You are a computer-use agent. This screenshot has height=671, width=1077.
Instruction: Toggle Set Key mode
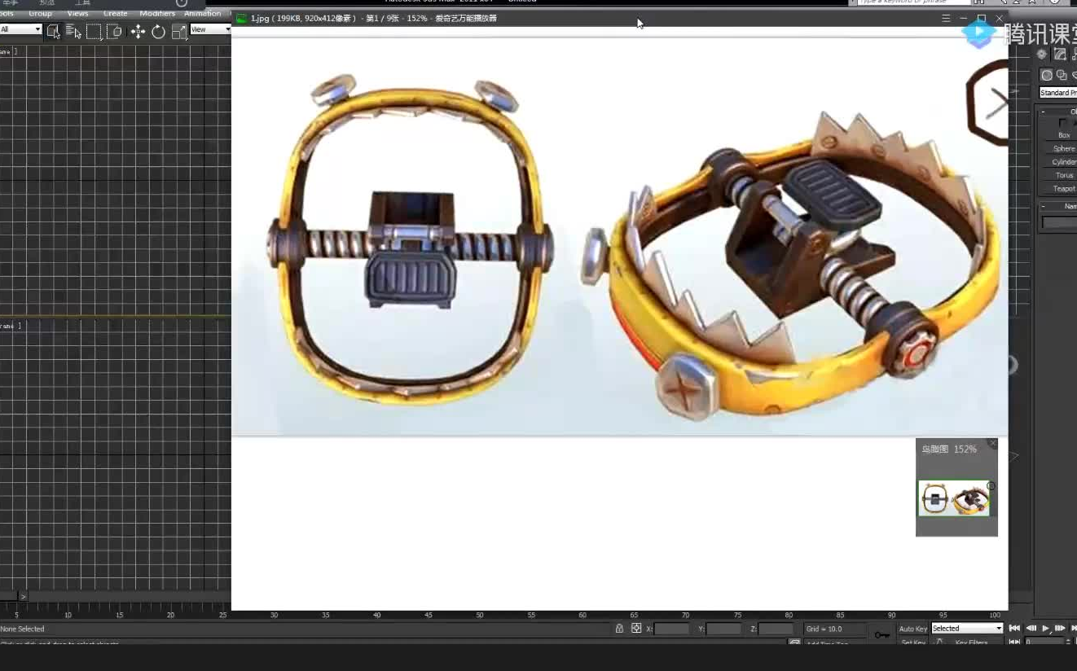coord(913,642)
